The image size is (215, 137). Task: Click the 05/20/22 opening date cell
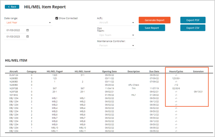pyautogui.click(x=109, y=85)
